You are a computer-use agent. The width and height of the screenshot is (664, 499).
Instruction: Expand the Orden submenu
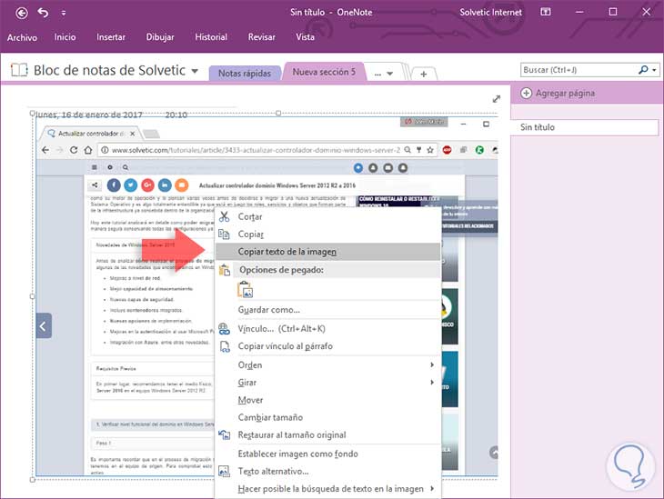[327, 364]
